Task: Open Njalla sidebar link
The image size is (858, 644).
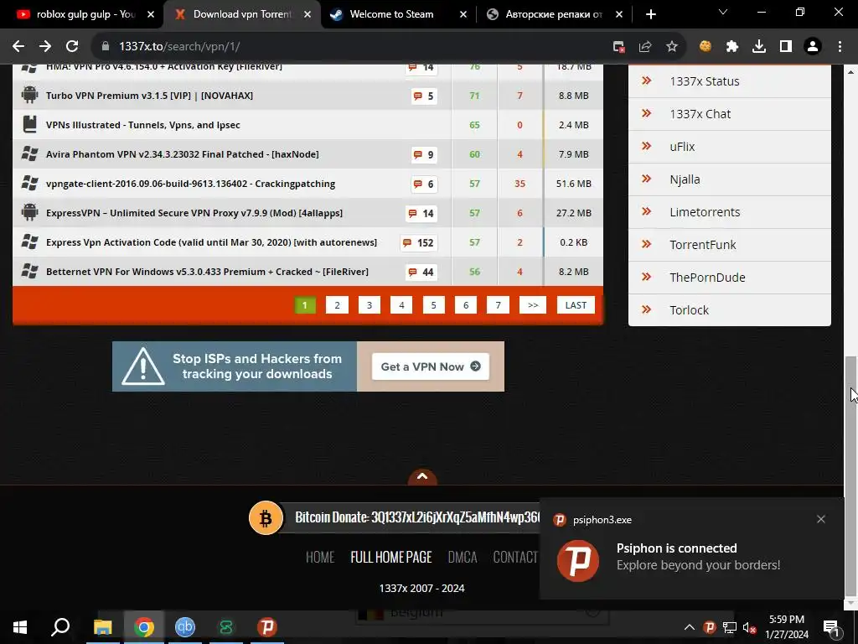Action: tap(685, 179)
